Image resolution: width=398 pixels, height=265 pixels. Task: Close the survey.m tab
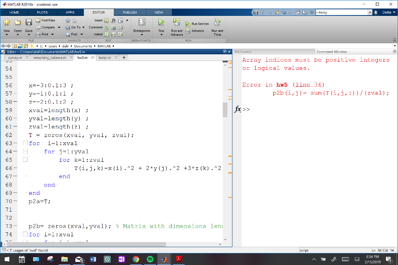click(x=26, y=57)
